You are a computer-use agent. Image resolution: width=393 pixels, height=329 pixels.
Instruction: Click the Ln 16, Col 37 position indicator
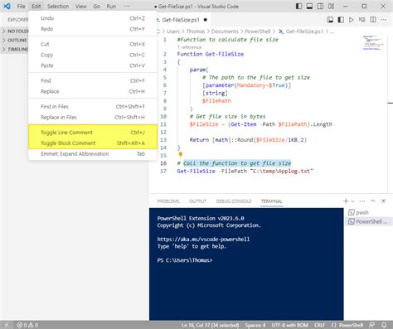(x=211, y=325)
